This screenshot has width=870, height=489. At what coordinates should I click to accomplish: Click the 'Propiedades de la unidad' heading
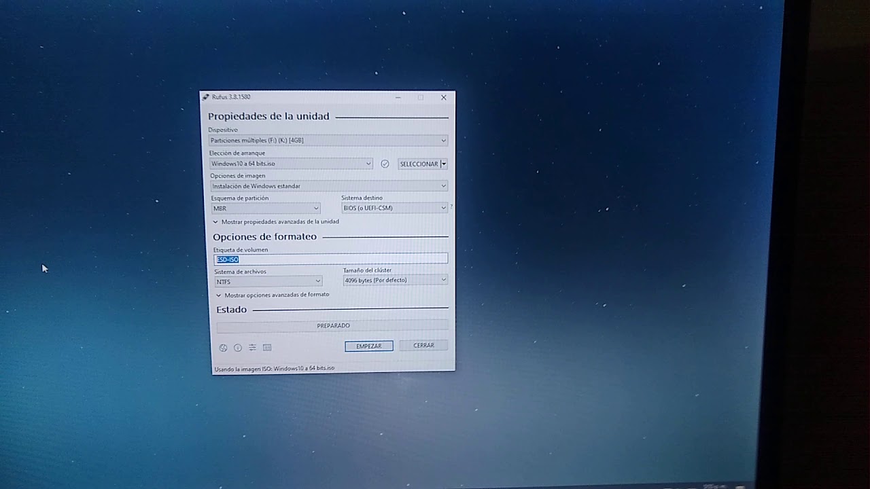(x=268, y=116)
